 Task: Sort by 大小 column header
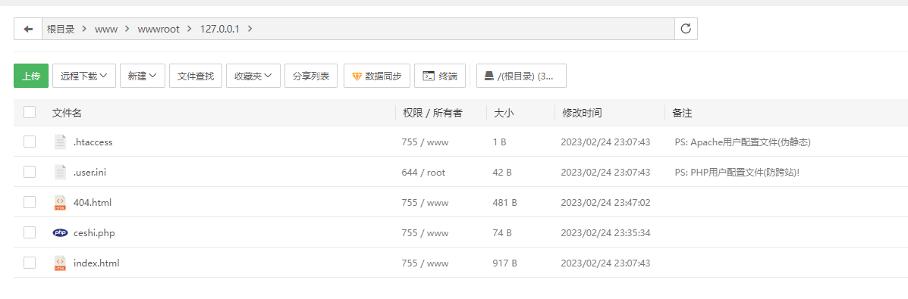pyautogui.click(x=504, y=113)
